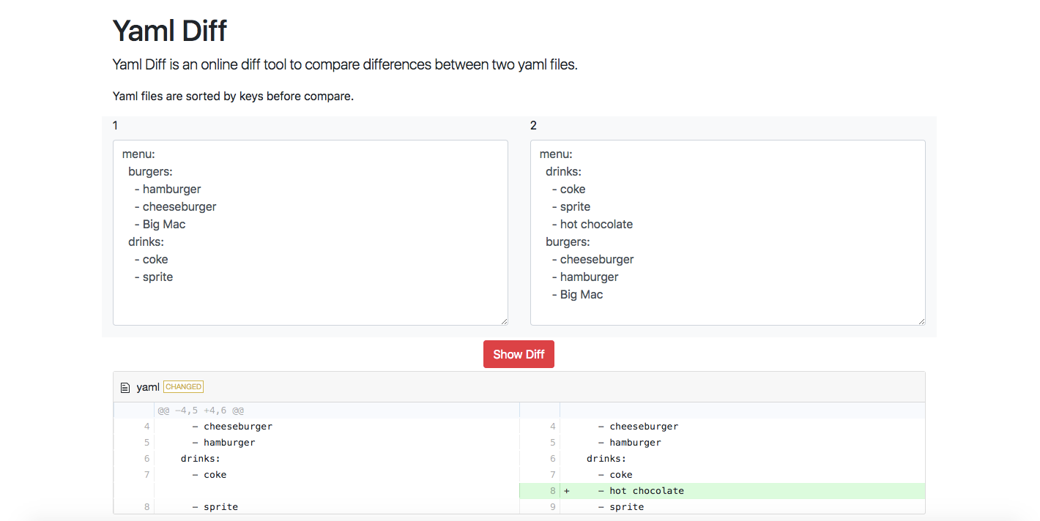Click '- cheeseburger' in text area 2
Image resolution: width=1040 pixels, height=521 pixels.
pyautogui.click(x=593, y=259)
